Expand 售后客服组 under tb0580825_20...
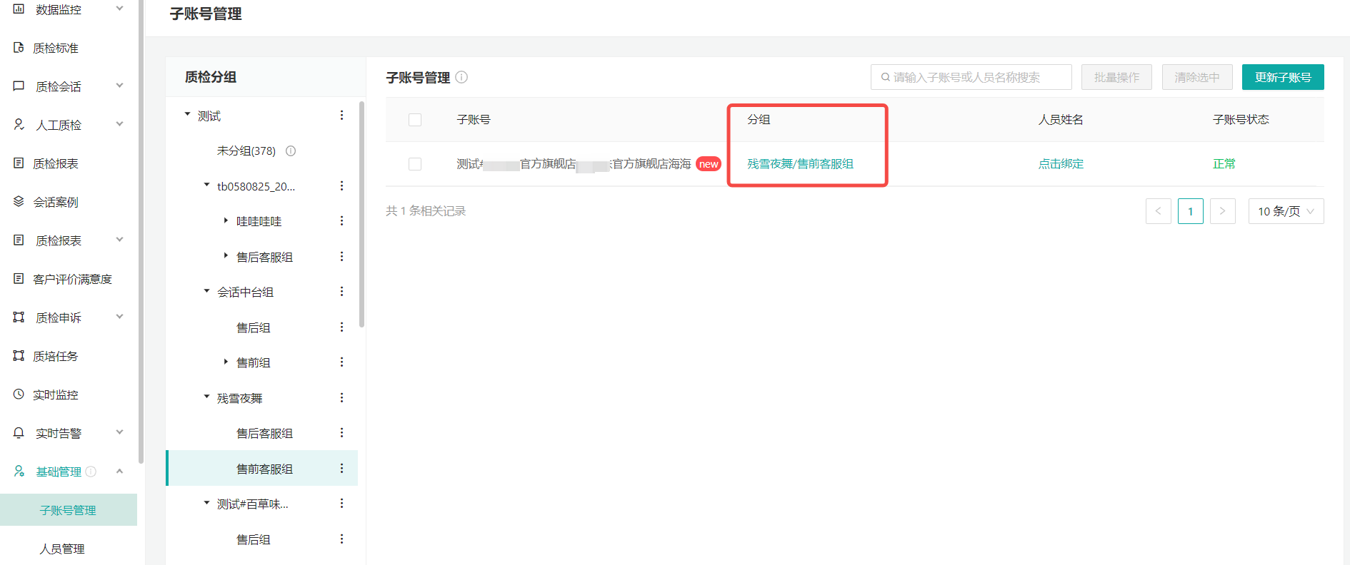This screenshot has height=565, width=1350. (x=226, y=255)
